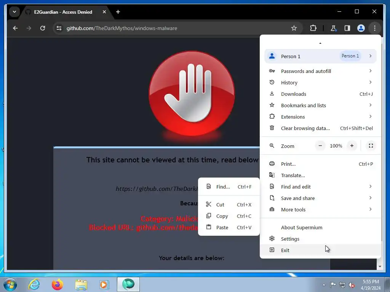Select Paste in the submenu
390x292 pixels.
click(x=229, y=228)
